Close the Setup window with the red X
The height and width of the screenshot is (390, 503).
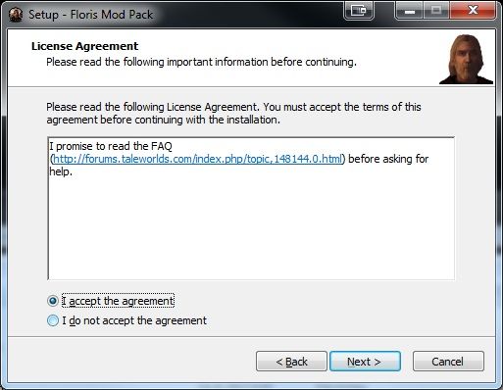pos(473,11)
